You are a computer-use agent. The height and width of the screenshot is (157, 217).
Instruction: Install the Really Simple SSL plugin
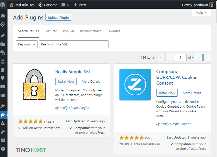point(66,81)
